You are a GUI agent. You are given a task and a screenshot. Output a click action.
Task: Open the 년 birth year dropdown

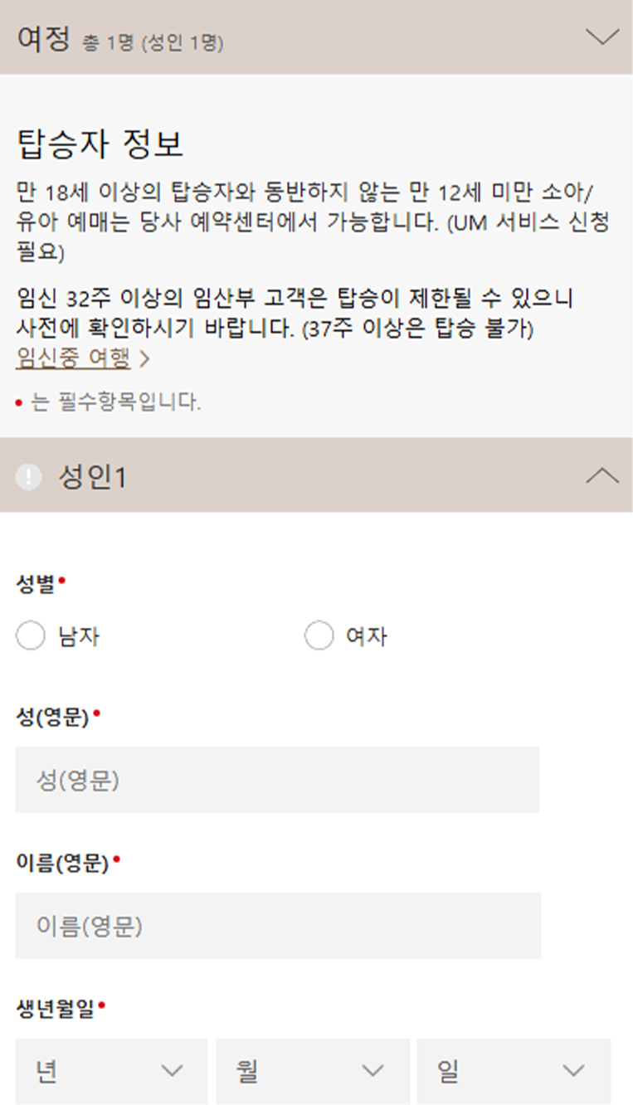click(112, 1071)
